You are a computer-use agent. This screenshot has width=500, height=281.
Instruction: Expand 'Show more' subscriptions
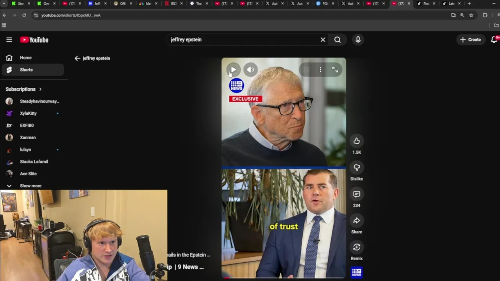30,186
